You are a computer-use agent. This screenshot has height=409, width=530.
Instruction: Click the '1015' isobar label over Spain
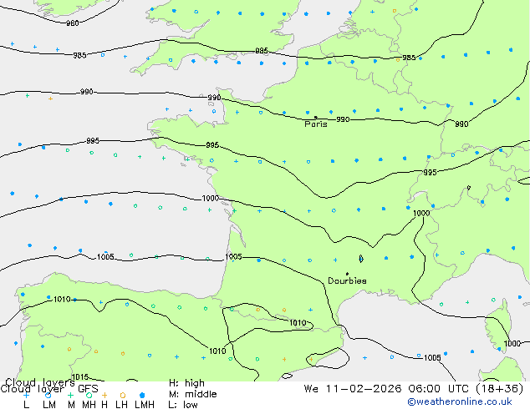pyautogui.click(x=80, y=376)
